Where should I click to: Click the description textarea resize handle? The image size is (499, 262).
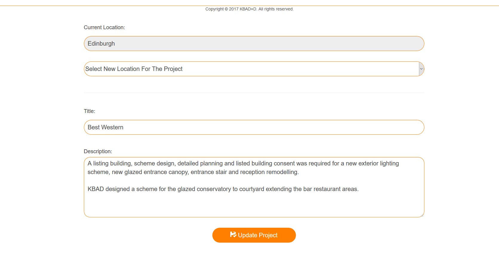422,215
